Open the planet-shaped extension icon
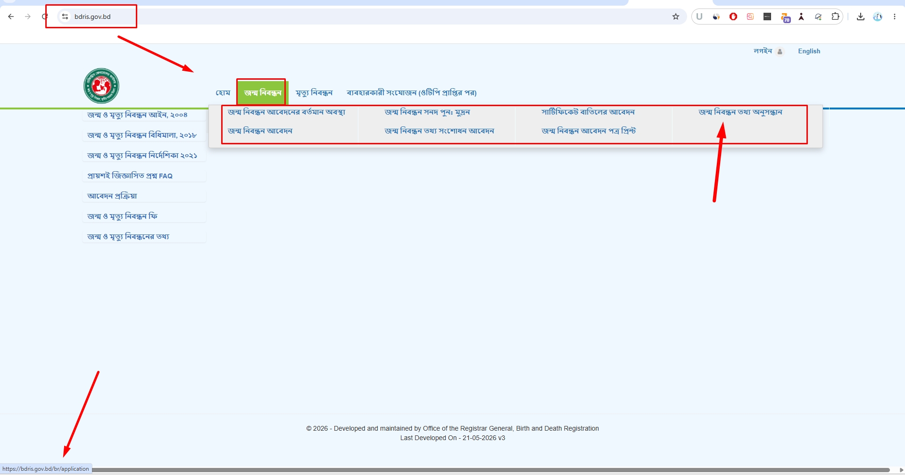Image resolution: width=905 pixels, height=475 pixels. tap(818, 17)
